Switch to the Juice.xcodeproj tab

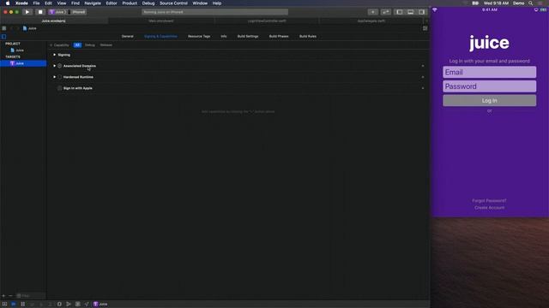(53, 21)
